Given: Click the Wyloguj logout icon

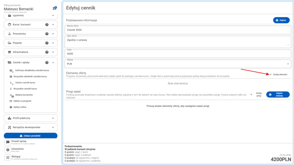Looking at the screenshot, I should 8,157.
